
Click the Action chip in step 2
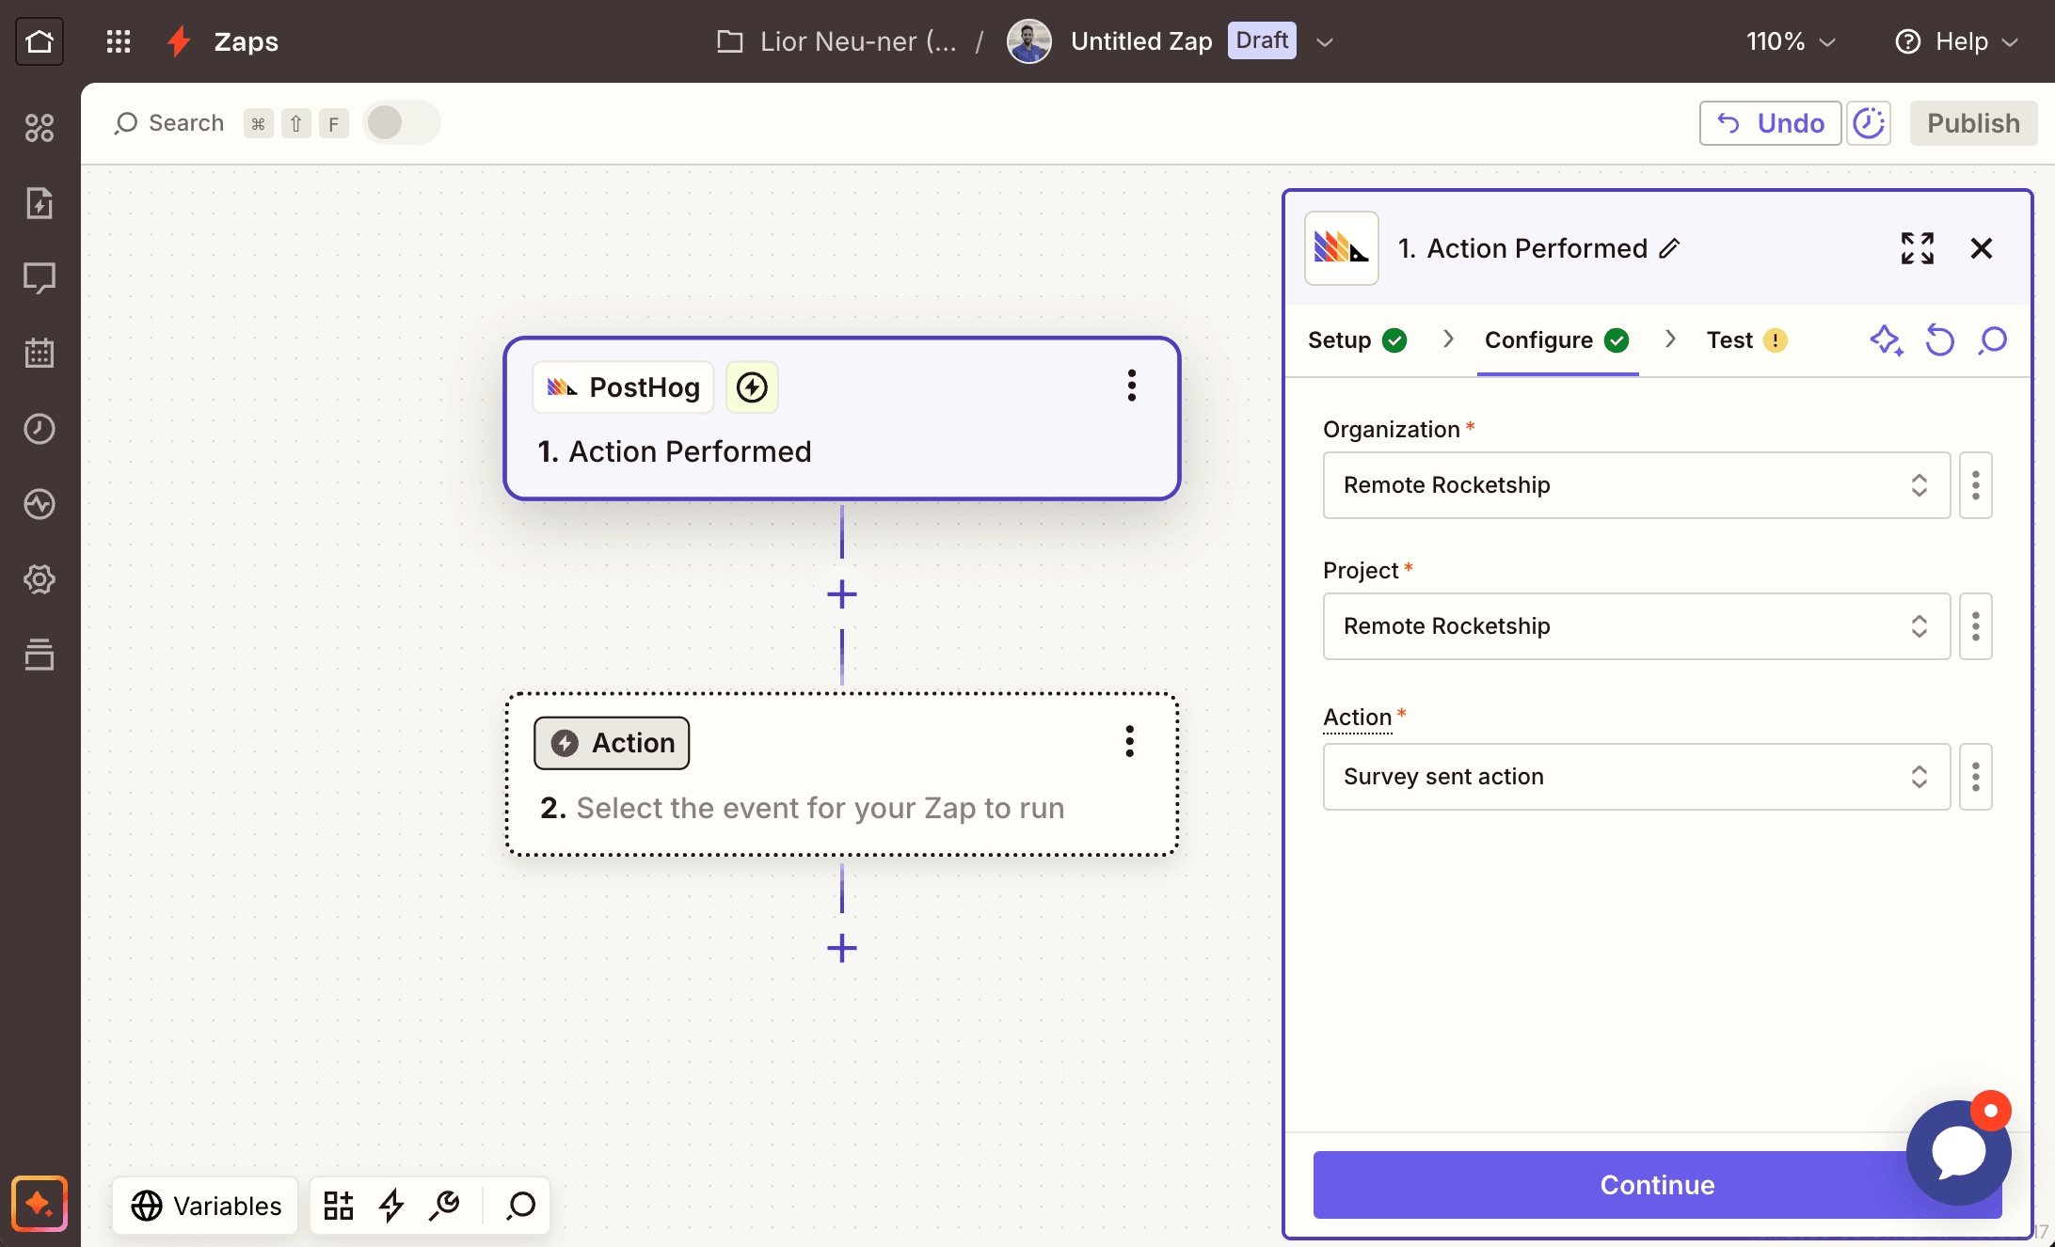(x=612, y=743)
